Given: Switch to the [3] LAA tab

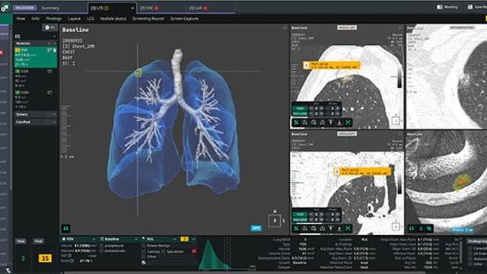Looking at the screenshot, I should point(198,8).
